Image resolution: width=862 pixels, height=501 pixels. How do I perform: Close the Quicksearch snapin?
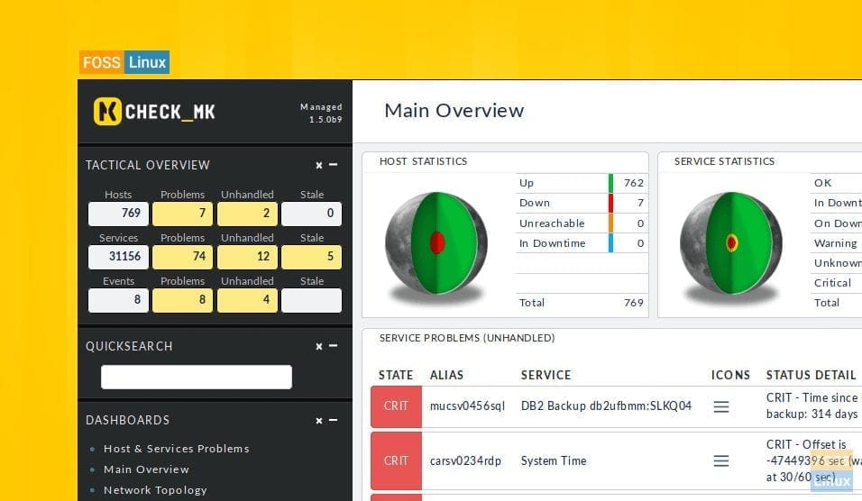click(x=319, y=346)
